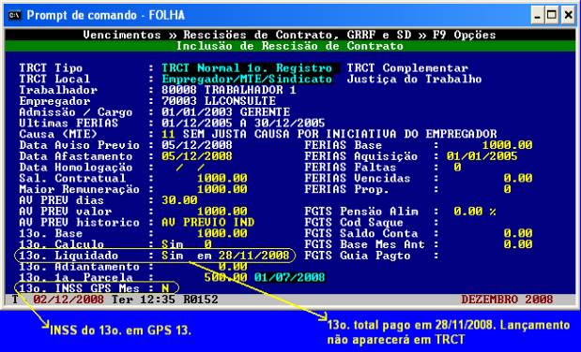The width and height of the screenshot is (581, 352).
Task: Click Data Afastamento date 05/12/2008
Action: pos(197,156)
